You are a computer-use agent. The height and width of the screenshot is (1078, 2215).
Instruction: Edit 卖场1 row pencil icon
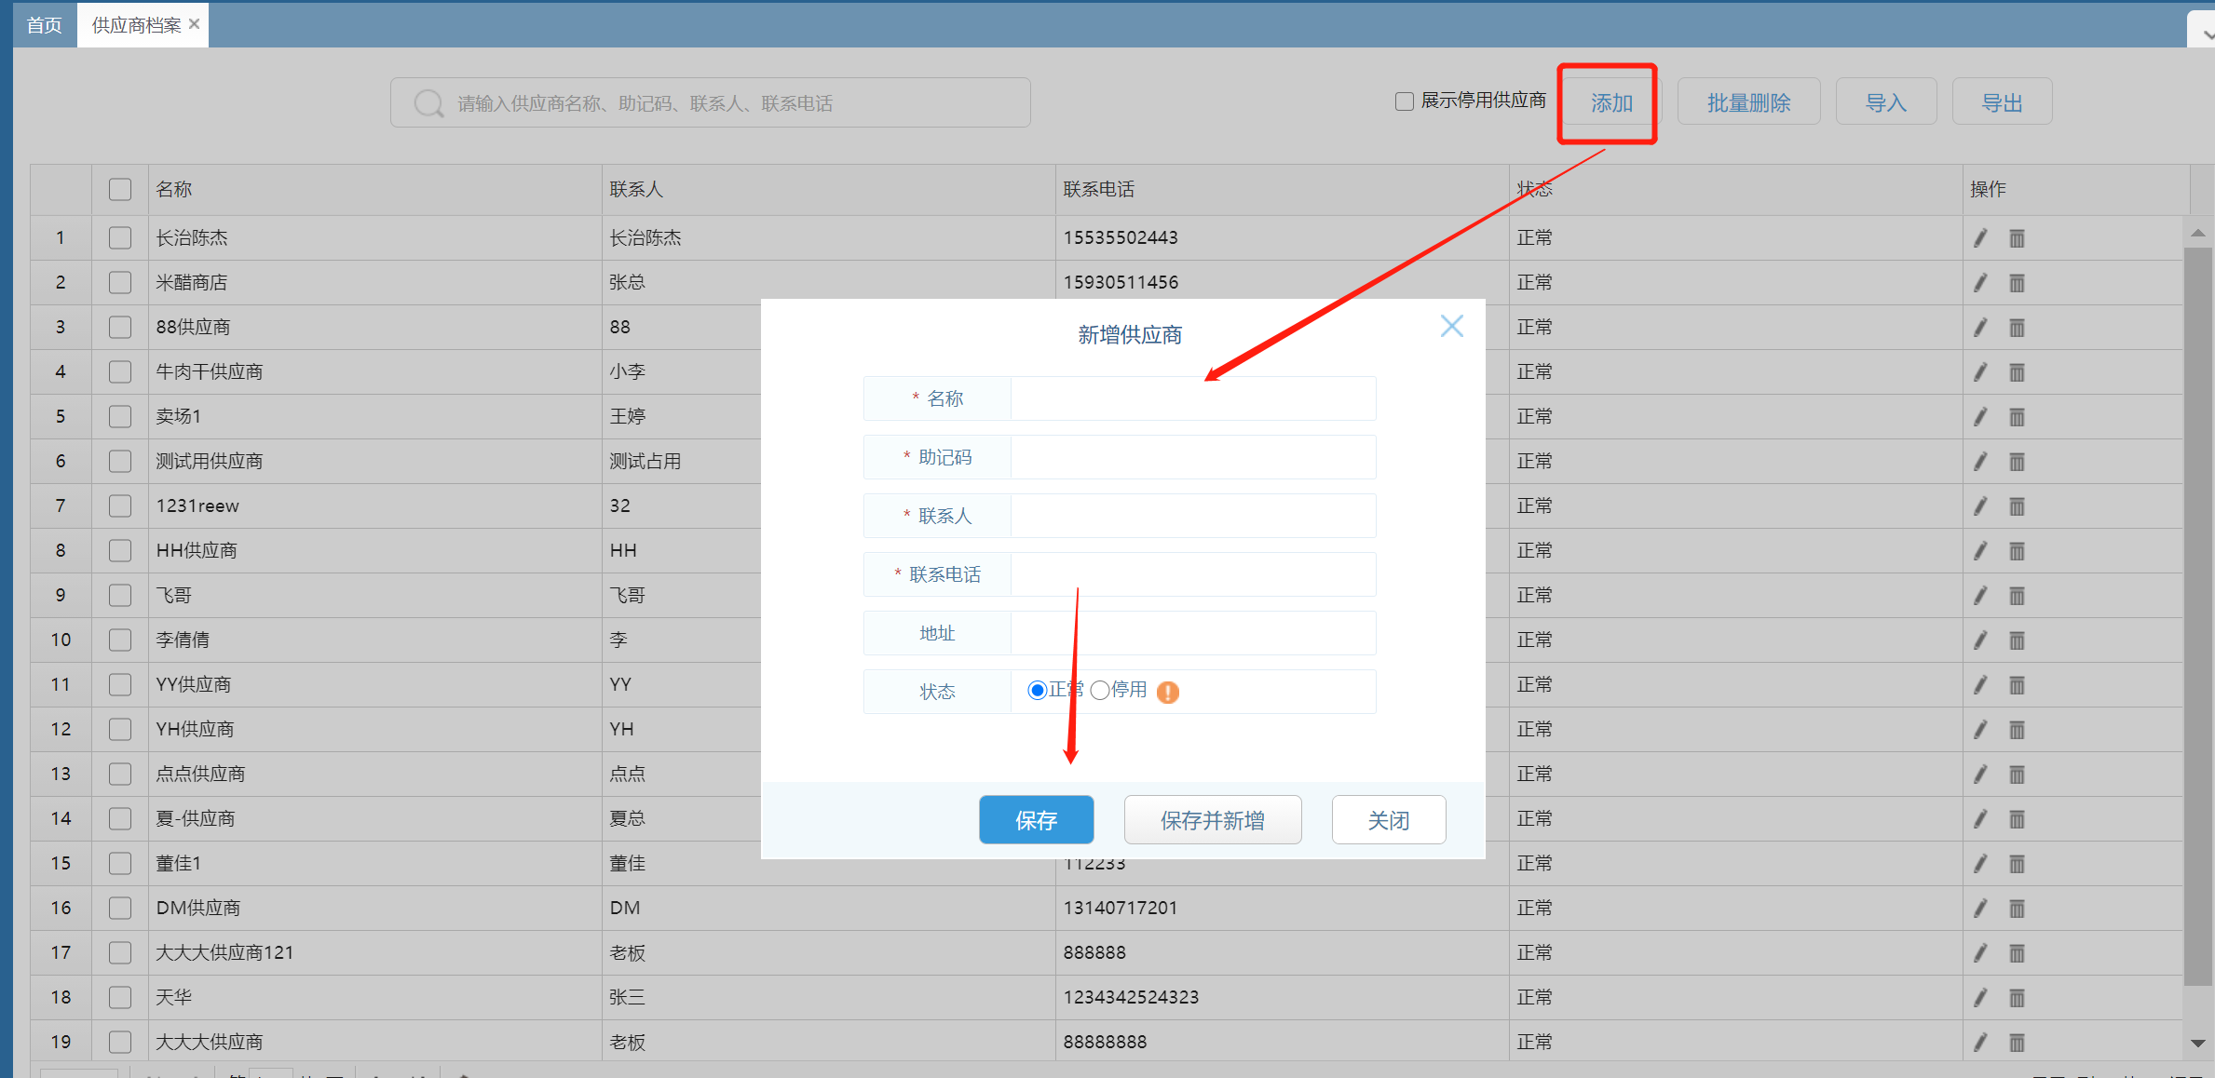pos(1980,417)
